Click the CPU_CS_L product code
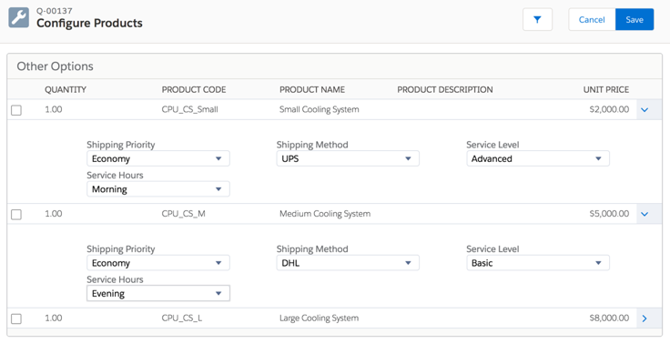Screen dimensions: 670x344 [x=181, y=318]
